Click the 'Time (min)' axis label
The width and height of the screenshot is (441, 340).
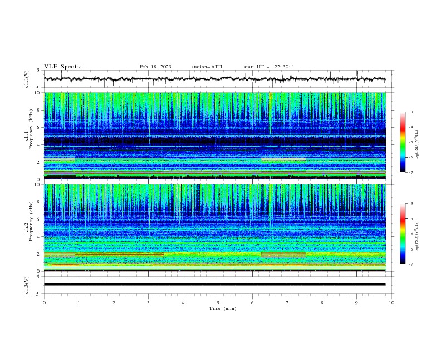(x=223, y=308)
